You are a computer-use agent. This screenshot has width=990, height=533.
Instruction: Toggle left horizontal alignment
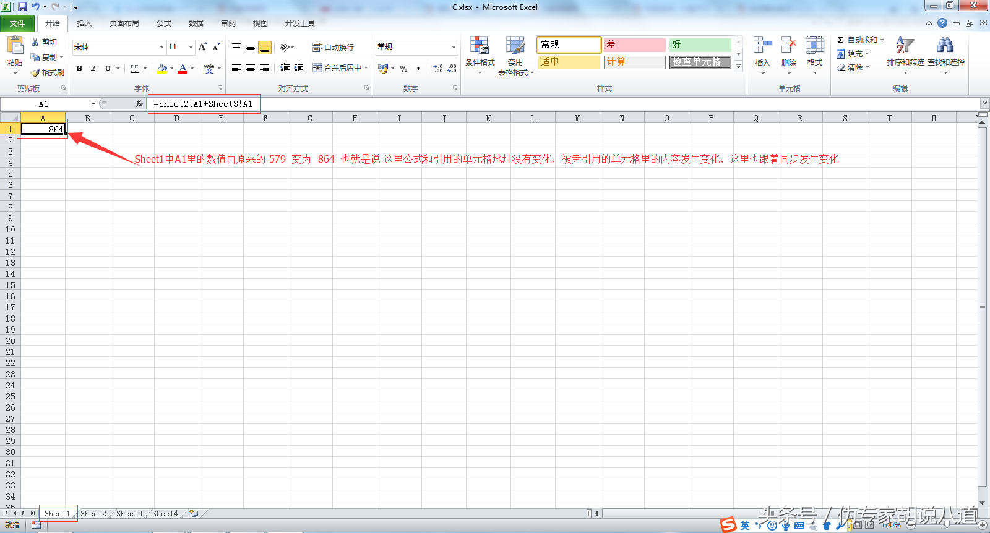click(x=236, y=68)
